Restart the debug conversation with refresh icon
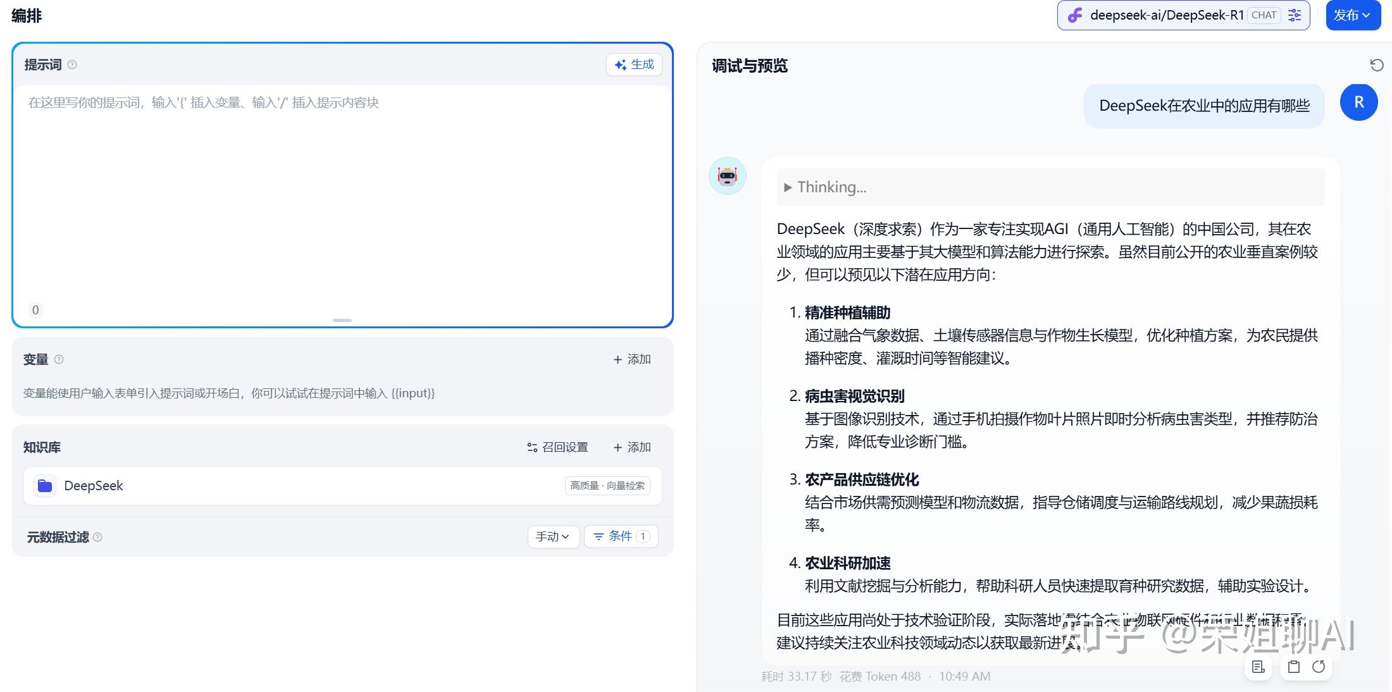 (x=1377, y=65)
